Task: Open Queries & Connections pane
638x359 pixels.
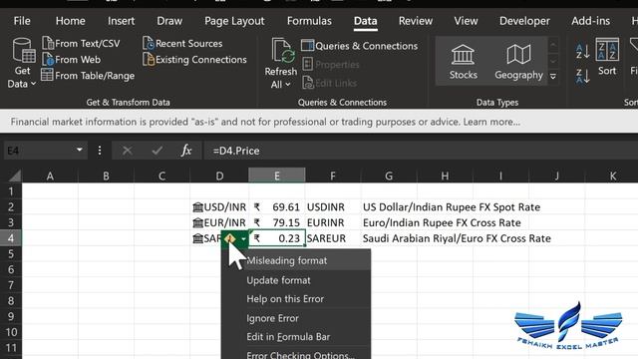Action: [360, 46]
